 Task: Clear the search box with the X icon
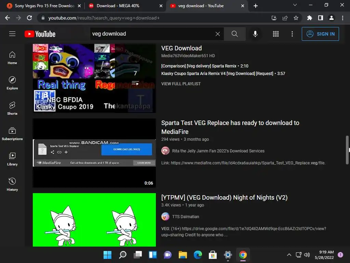(218, 34)
